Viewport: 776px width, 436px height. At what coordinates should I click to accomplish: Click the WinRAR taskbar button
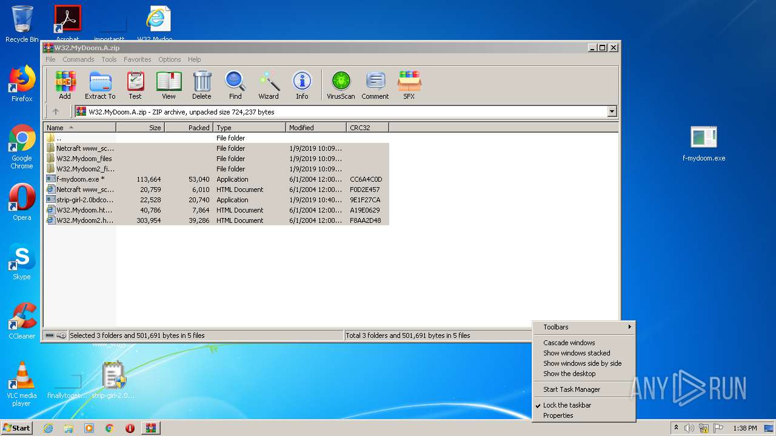[150, 428]
